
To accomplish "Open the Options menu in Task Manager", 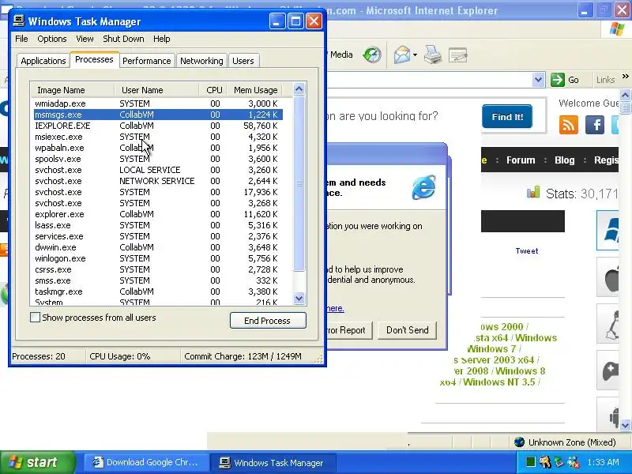I will pos(51,39).
